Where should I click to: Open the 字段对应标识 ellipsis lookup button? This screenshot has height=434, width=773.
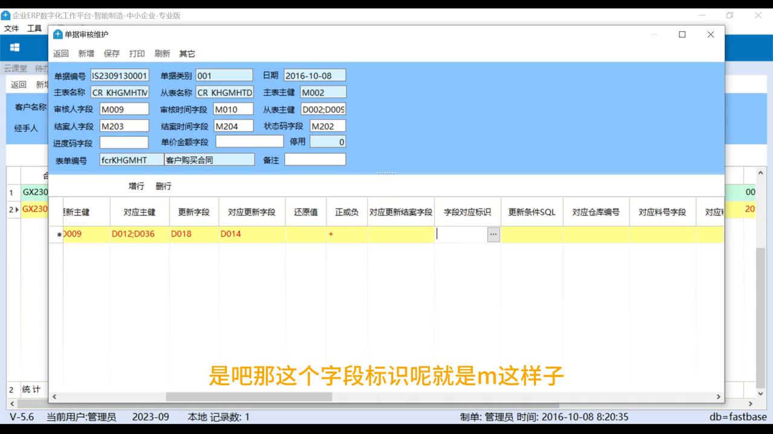493,234
